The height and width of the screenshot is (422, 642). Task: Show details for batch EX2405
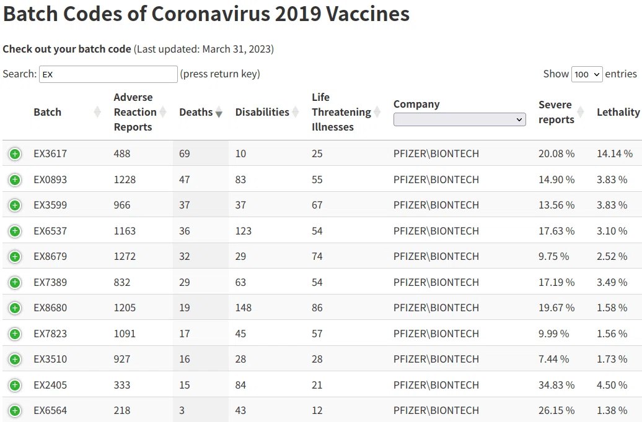(x=15, y=385)
